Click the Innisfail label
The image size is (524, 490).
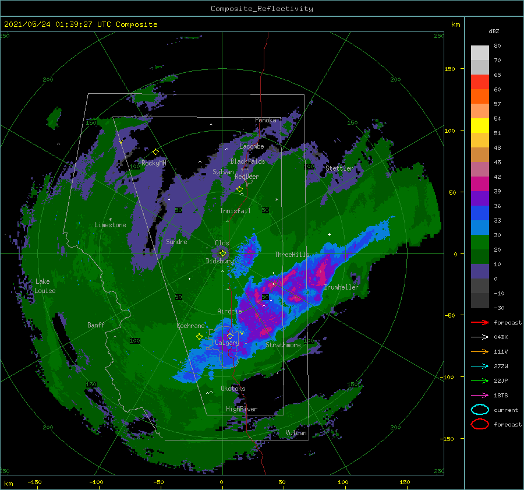[235, 211]
